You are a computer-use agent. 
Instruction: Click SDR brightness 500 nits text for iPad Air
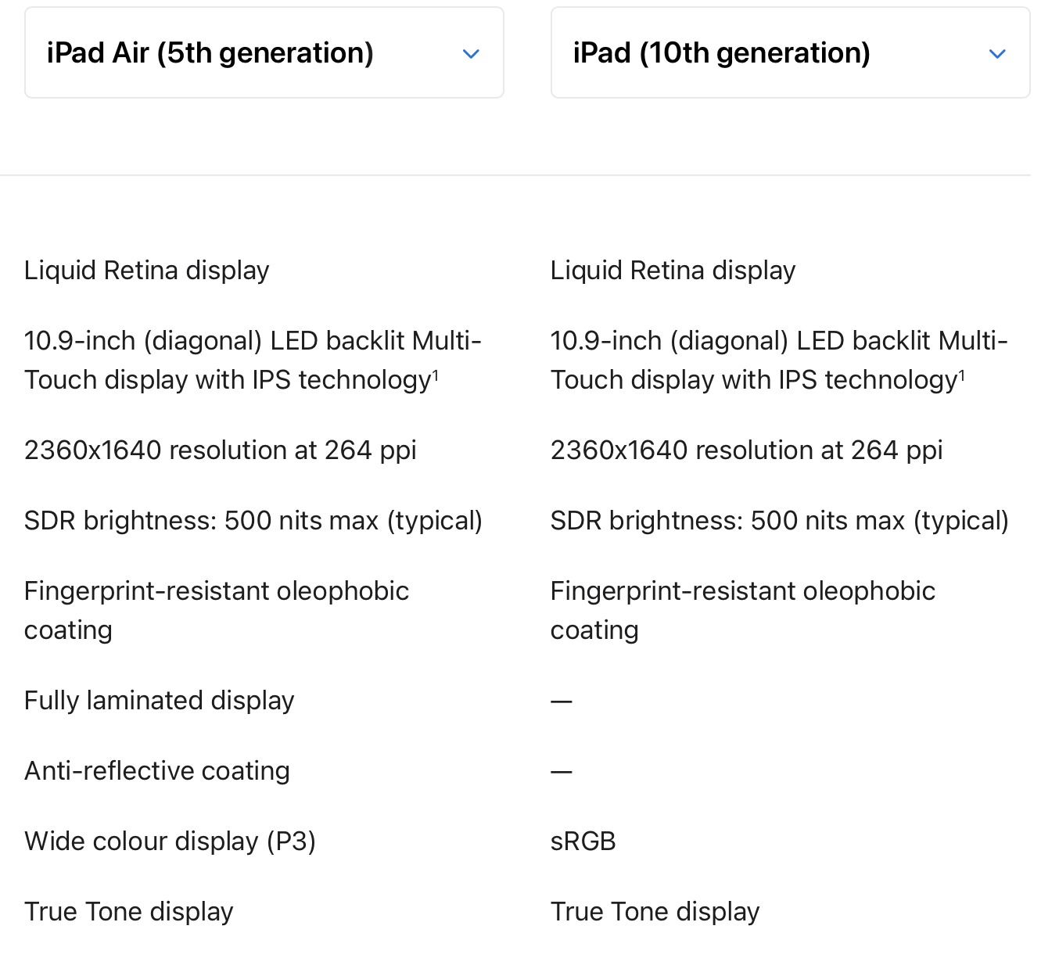click(253, 521)
